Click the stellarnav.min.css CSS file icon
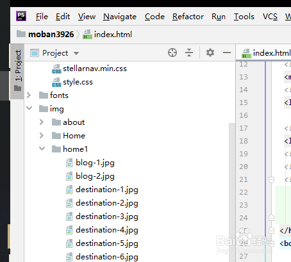The width and height of the screenshot is (291, 262). click(56, 69)
